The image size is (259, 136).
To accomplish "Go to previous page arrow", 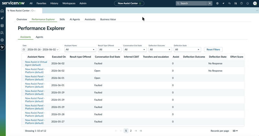I will click(x=121, y=131).
